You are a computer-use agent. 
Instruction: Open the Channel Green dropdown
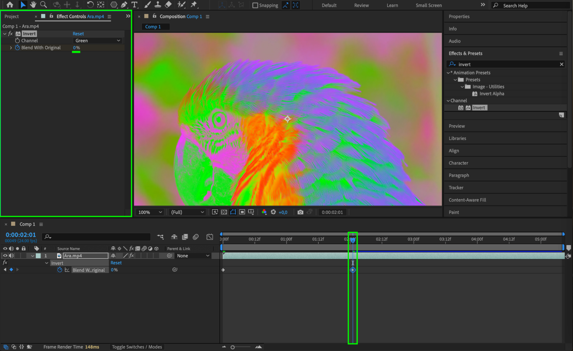97,41
